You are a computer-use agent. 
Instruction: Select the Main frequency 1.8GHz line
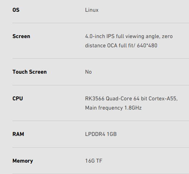(113, 108)
